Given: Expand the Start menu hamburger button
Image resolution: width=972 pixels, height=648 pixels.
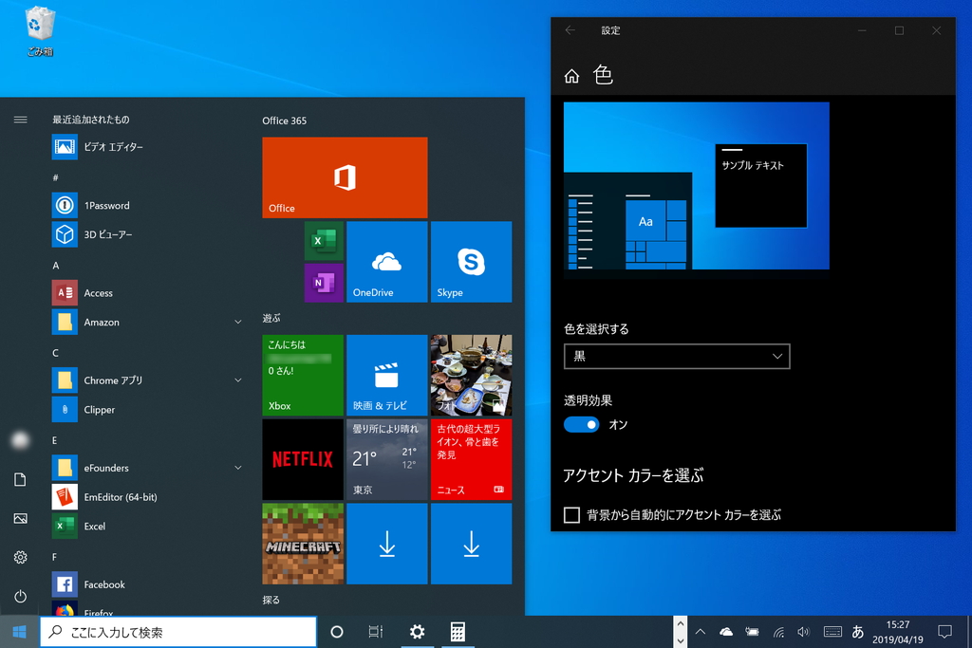Looking at the screenshot, I should pyautogui.click(x=21, y=120).
